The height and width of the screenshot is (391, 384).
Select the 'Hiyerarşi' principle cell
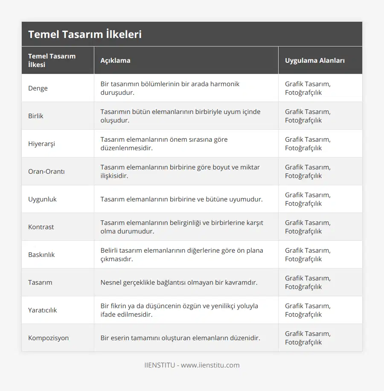[41, 144]
